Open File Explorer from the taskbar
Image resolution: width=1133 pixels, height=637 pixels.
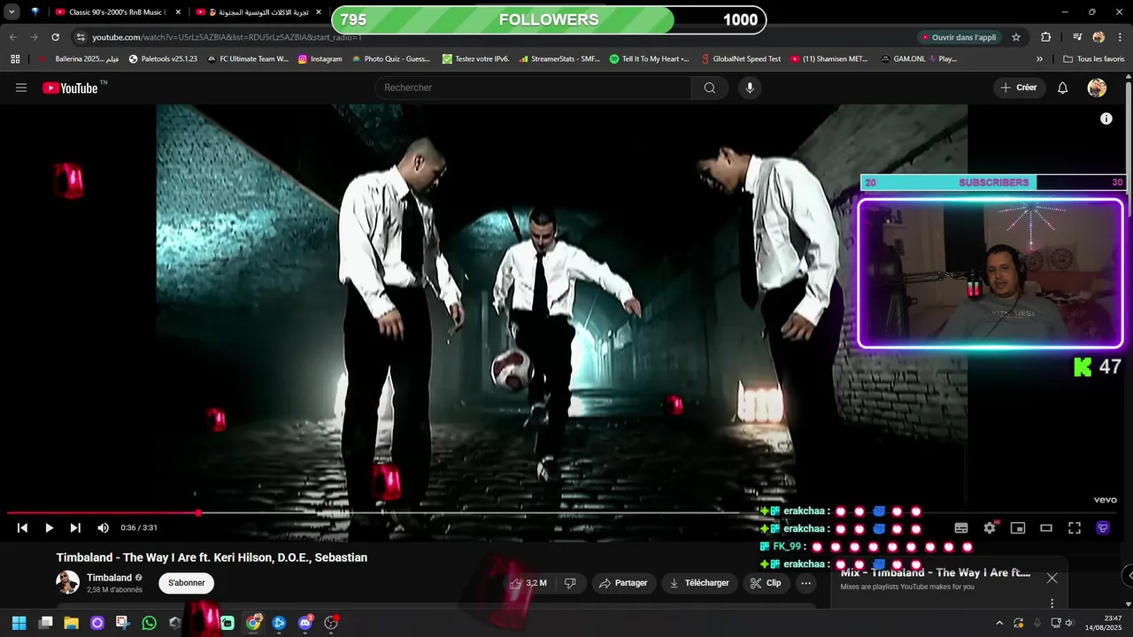71,623
